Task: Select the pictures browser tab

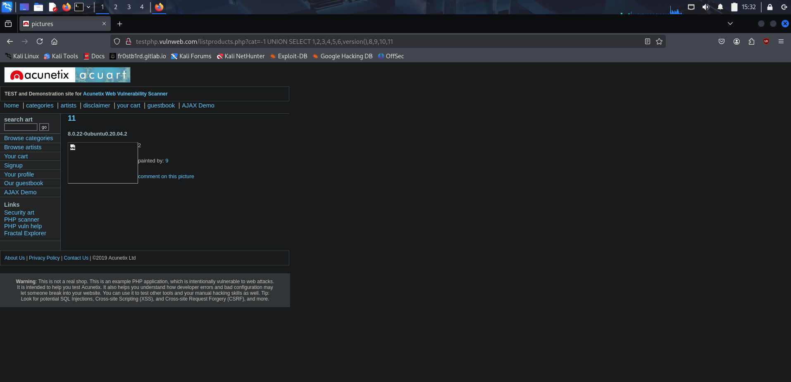Action: (x=62, y=24)
